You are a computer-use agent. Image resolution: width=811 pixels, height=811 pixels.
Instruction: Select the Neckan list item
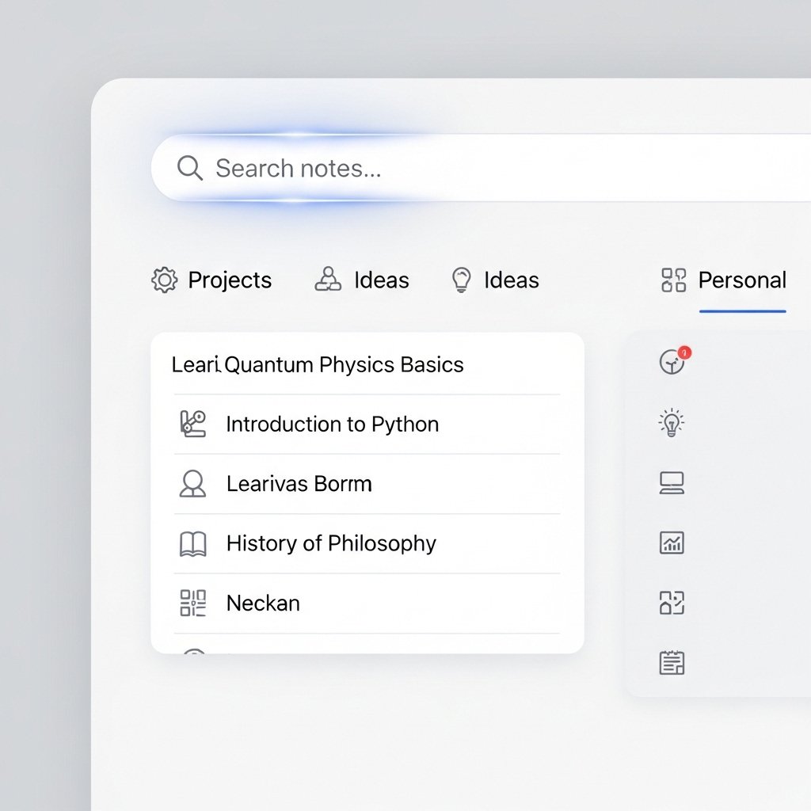pyautogui.click(x=263, y=603)
